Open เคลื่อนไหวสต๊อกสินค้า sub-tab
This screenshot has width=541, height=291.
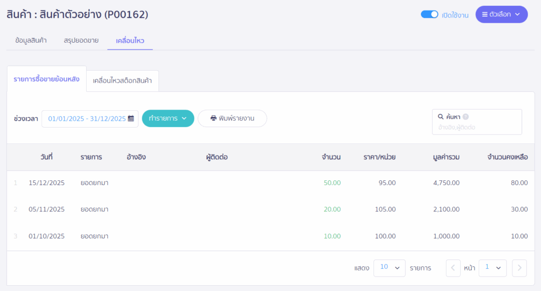123,81
